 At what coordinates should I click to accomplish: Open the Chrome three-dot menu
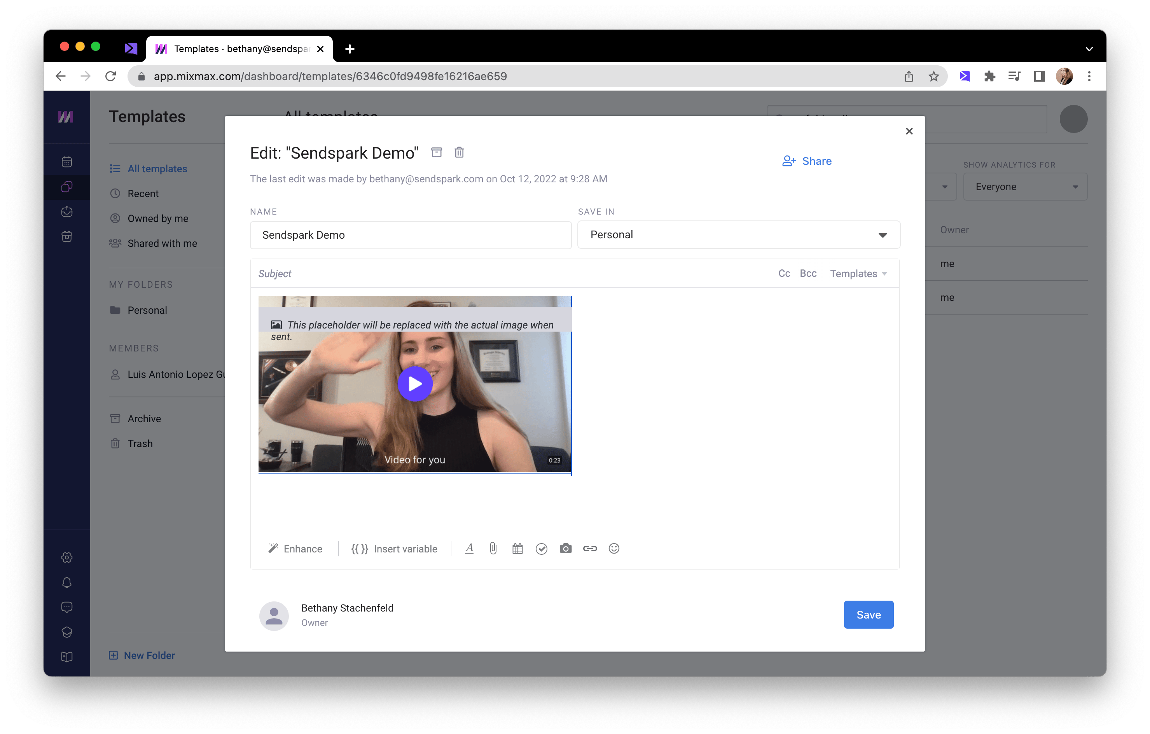coord(1089,77)
